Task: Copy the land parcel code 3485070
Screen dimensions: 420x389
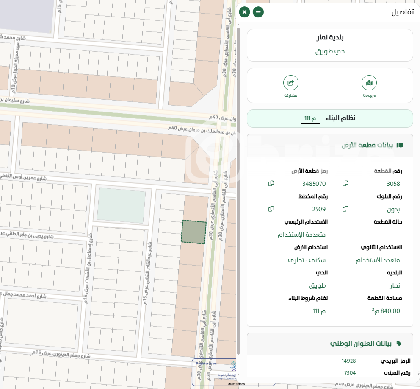Action: (x=271, y=184)
